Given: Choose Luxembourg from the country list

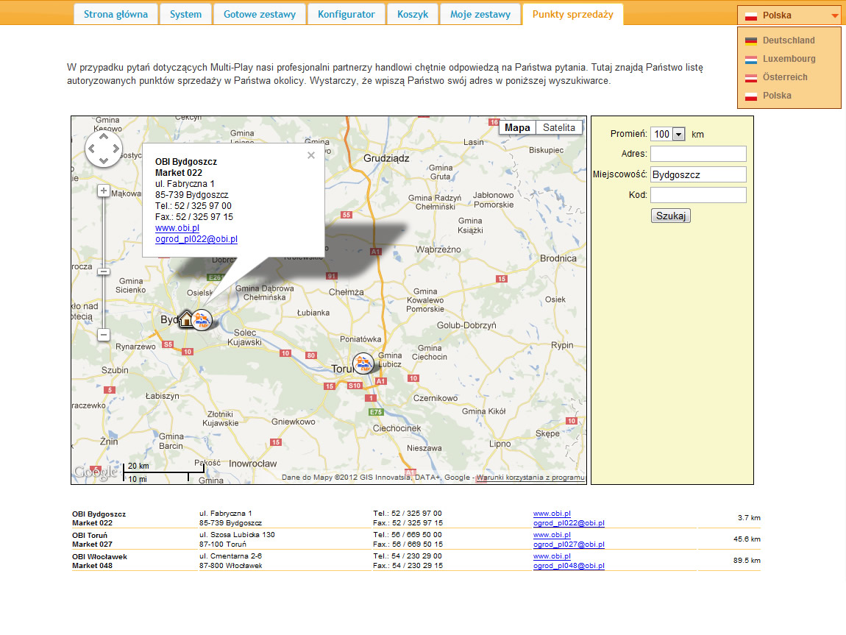Looking at the screenshot, I should tap(789, 59).
